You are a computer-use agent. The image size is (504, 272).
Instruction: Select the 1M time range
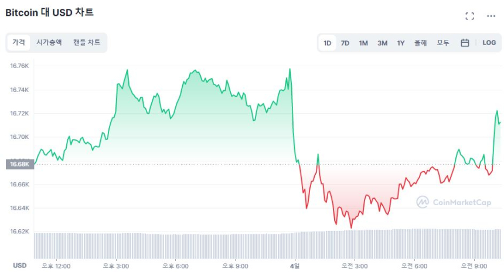tap(363, 43)
